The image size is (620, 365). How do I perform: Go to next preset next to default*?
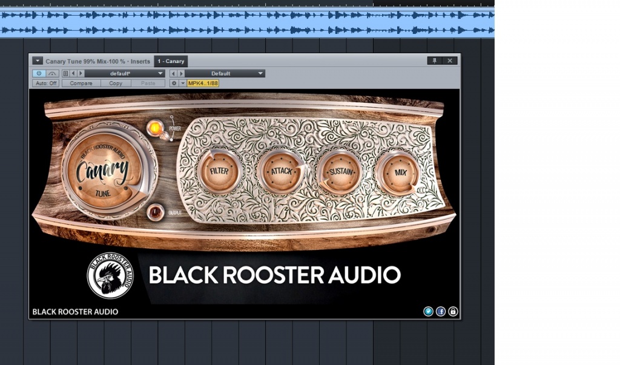pyautogui.click(x=81, y=74)
